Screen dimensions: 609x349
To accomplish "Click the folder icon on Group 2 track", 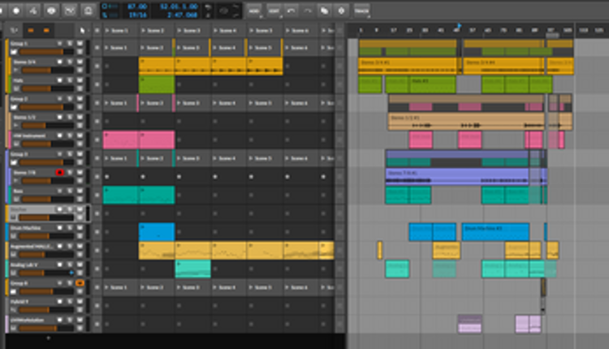I will tap(15, 107).
